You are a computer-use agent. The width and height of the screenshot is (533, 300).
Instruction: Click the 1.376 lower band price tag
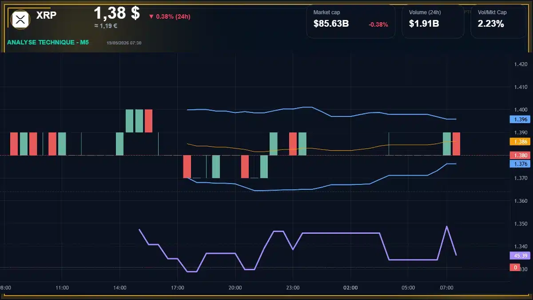(521, 164)
